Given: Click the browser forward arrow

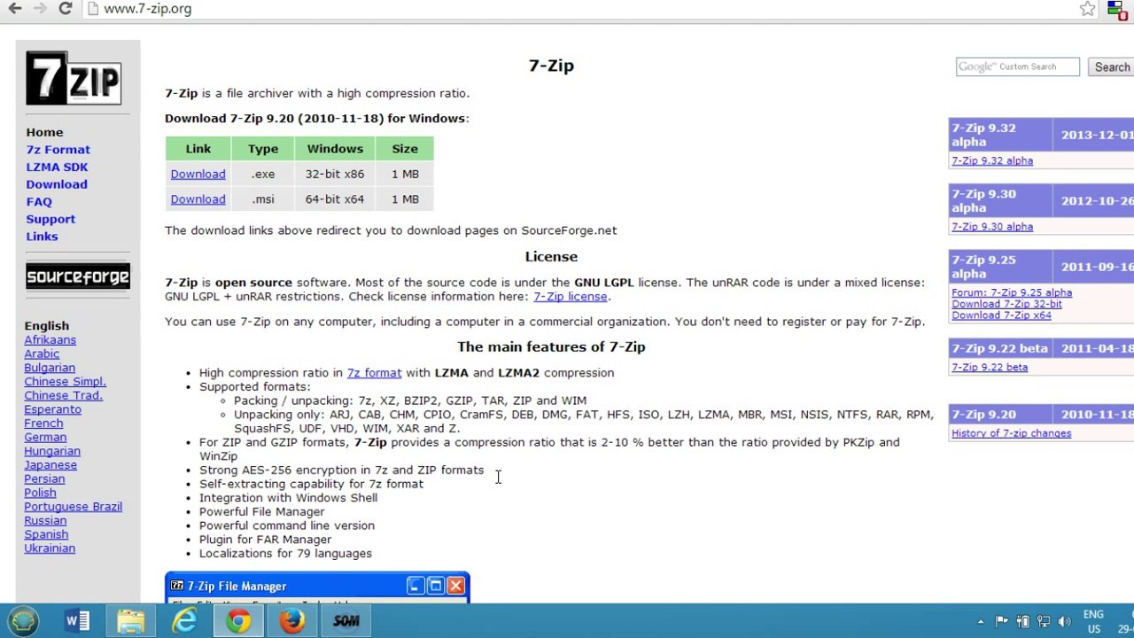Looking at the screenshot, I should 40,9.
